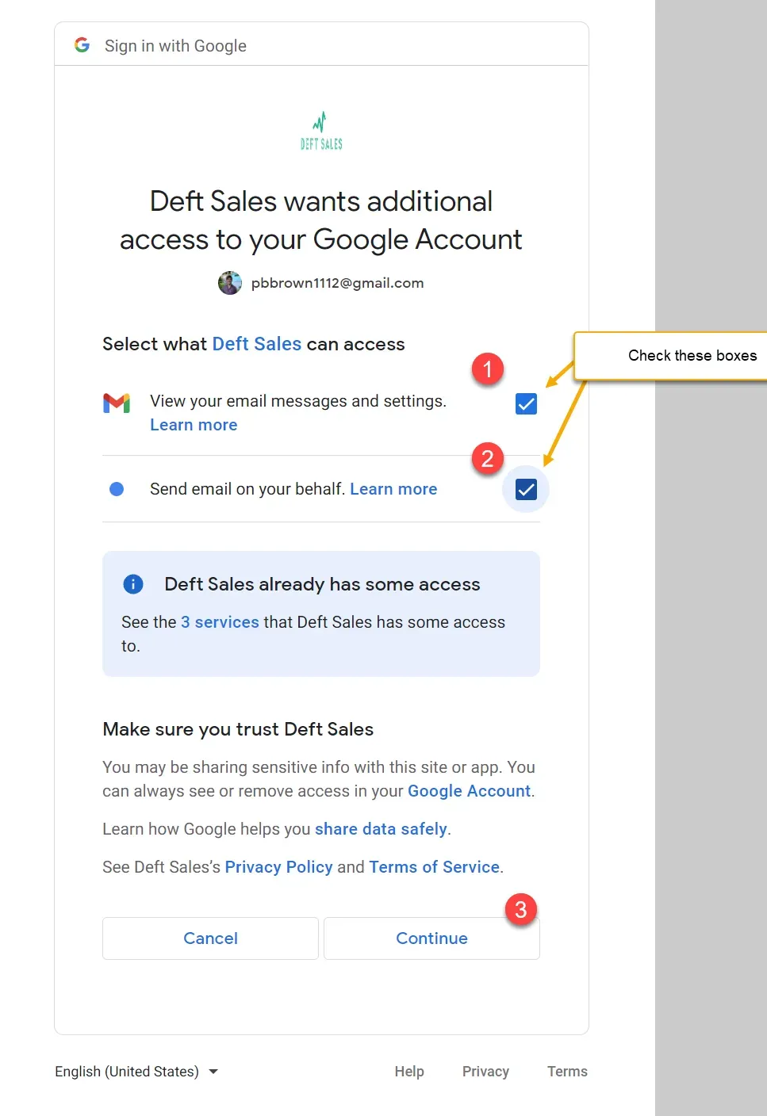Click the Gmail icon beside email permission
This screenshot has height=1116, width=767.
coord(117,403)
